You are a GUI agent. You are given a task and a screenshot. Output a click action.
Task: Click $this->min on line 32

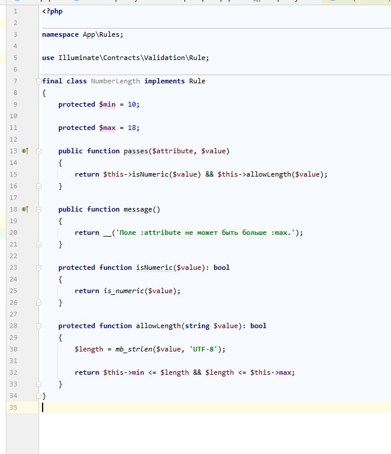click(x=124, y=372)
